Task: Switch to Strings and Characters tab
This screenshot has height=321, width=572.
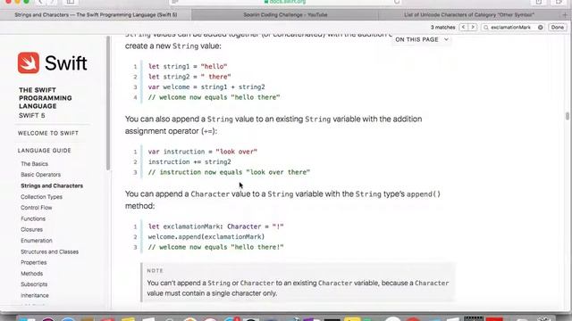Action: (x=96, y=15)
